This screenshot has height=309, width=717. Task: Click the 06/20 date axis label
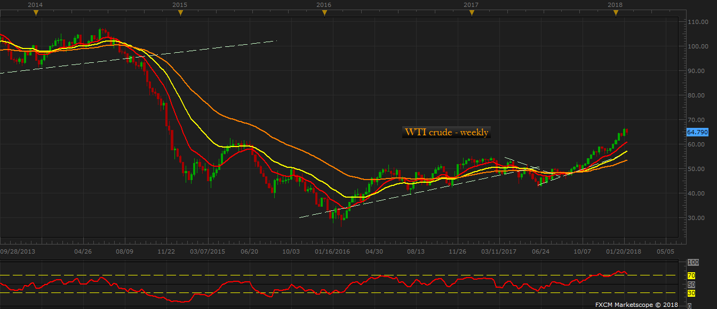pyautogui.click(x=250, y=251)
